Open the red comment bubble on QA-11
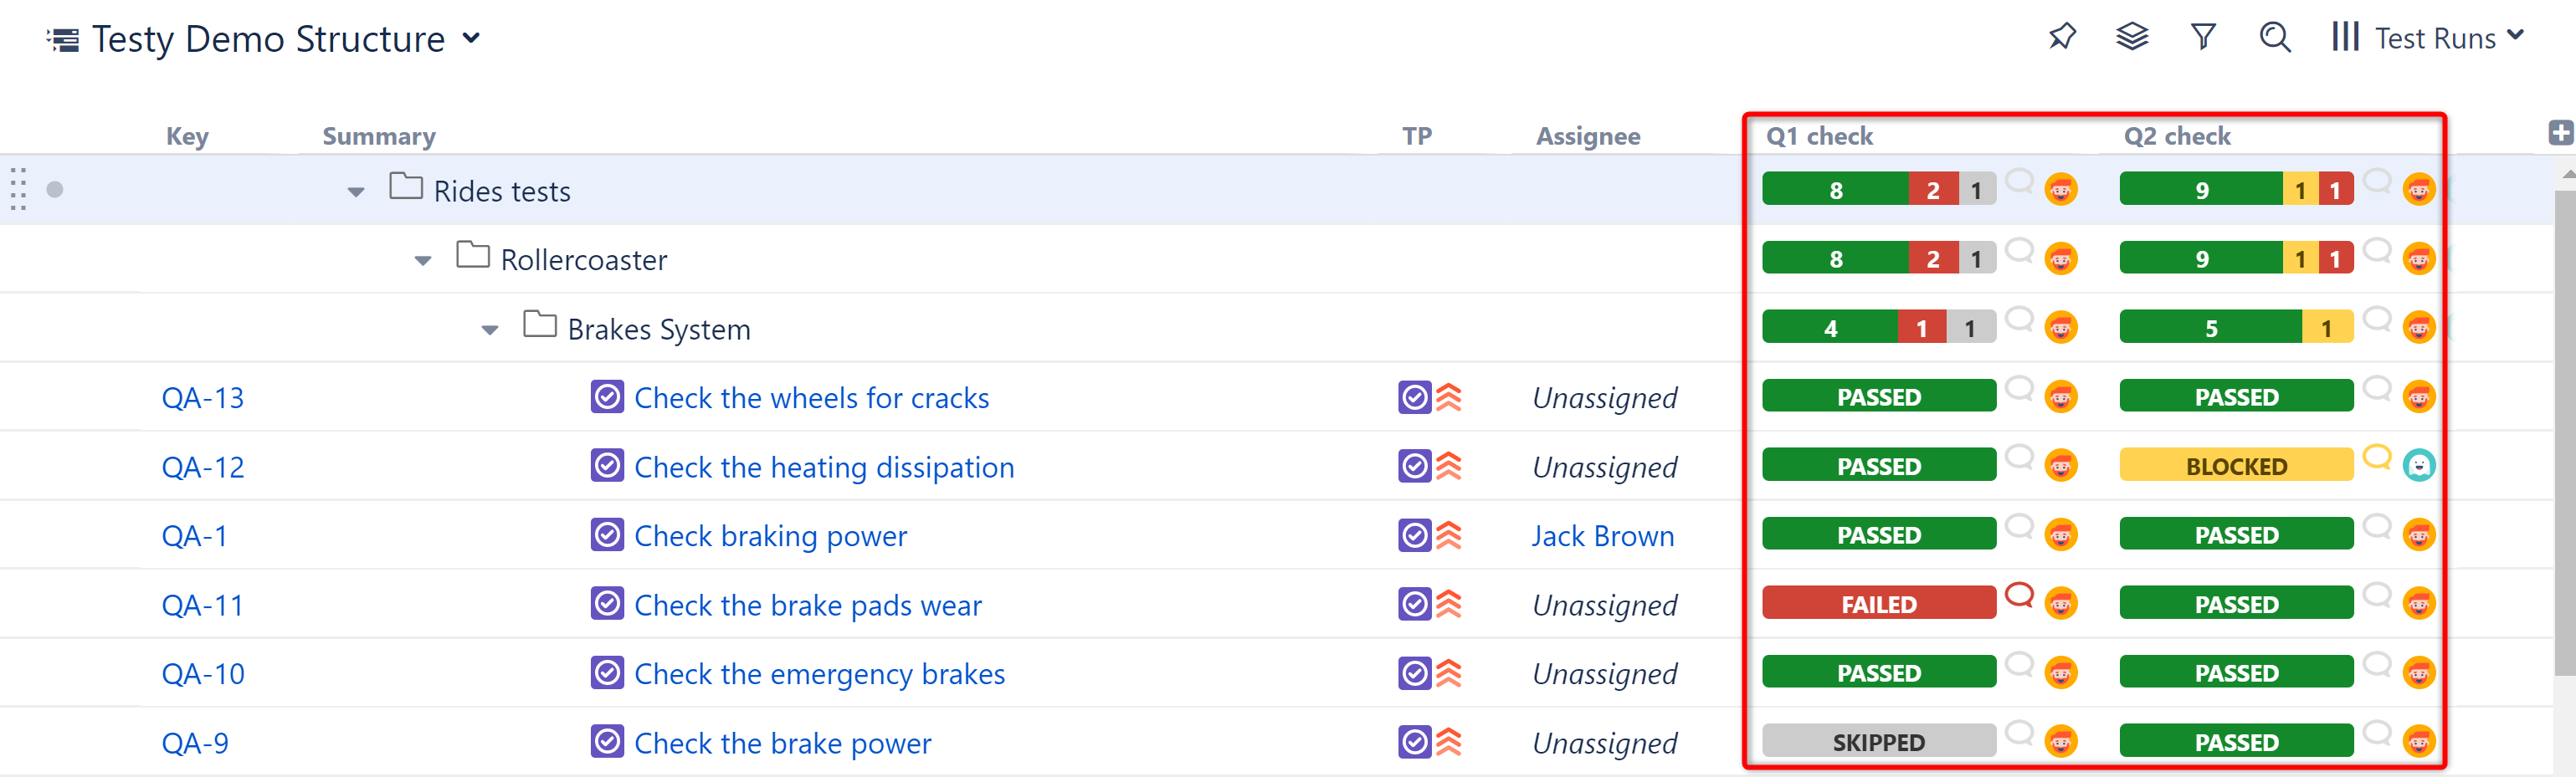 pyautogui.click(x=2019, y=595)
